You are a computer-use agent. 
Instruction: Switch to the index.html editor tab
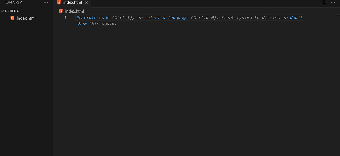pos(73,3)
